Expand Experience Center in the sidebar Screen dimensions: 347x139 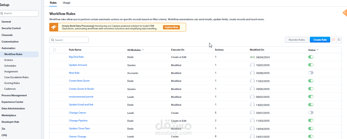click(x=12, y=102)
